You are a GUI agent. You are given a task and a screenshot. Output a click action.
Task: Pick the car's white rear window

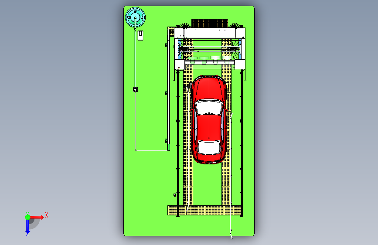[209, 147]
